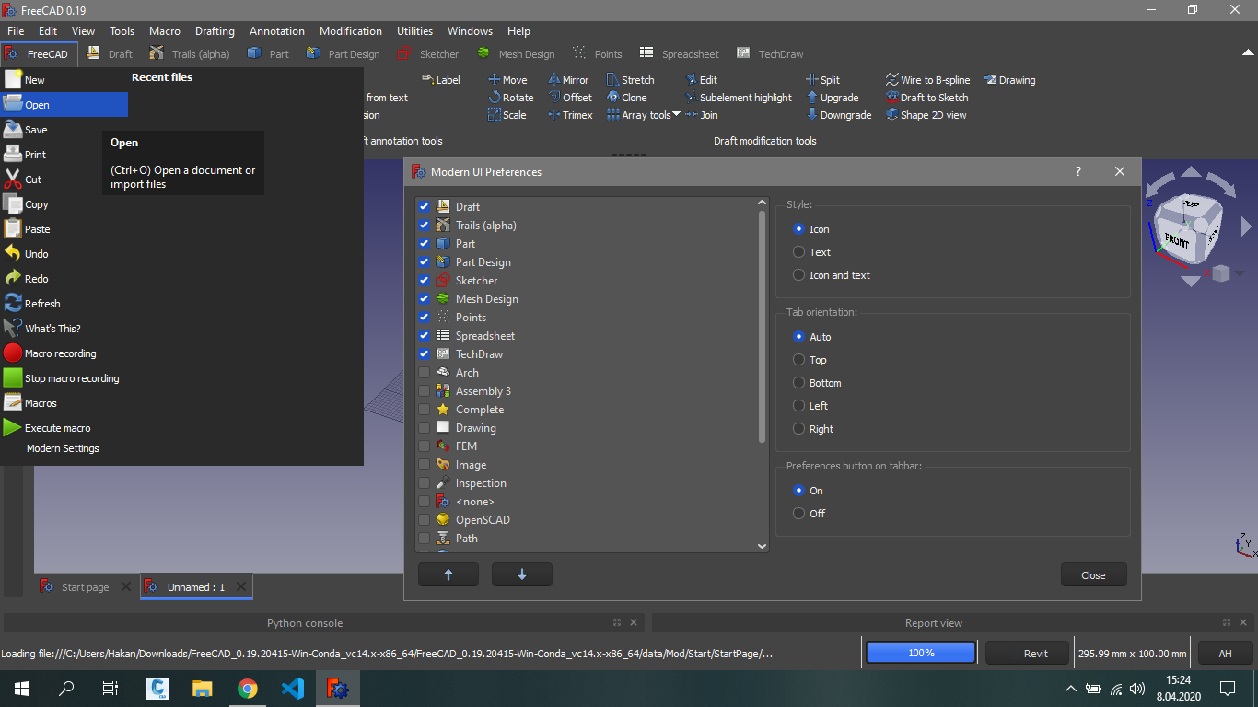
Task: Open Visual Studio Code from taskbar
Action: [x=293, y=689]
